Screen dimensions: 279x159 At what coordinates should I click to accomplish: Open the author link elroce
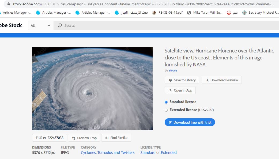(173, 70)
